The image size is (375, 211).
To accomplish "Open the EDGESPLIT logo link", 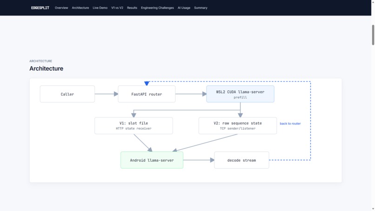I will (40, 8).
